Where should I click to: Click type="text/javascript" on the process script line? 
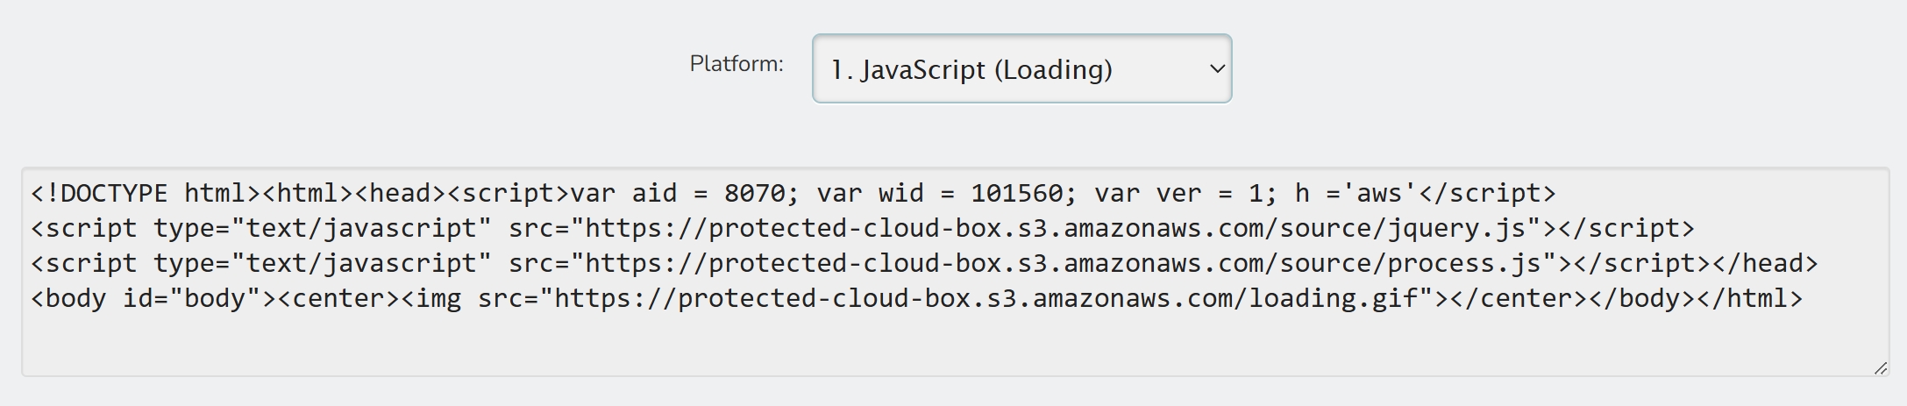(x=322, y=263)
